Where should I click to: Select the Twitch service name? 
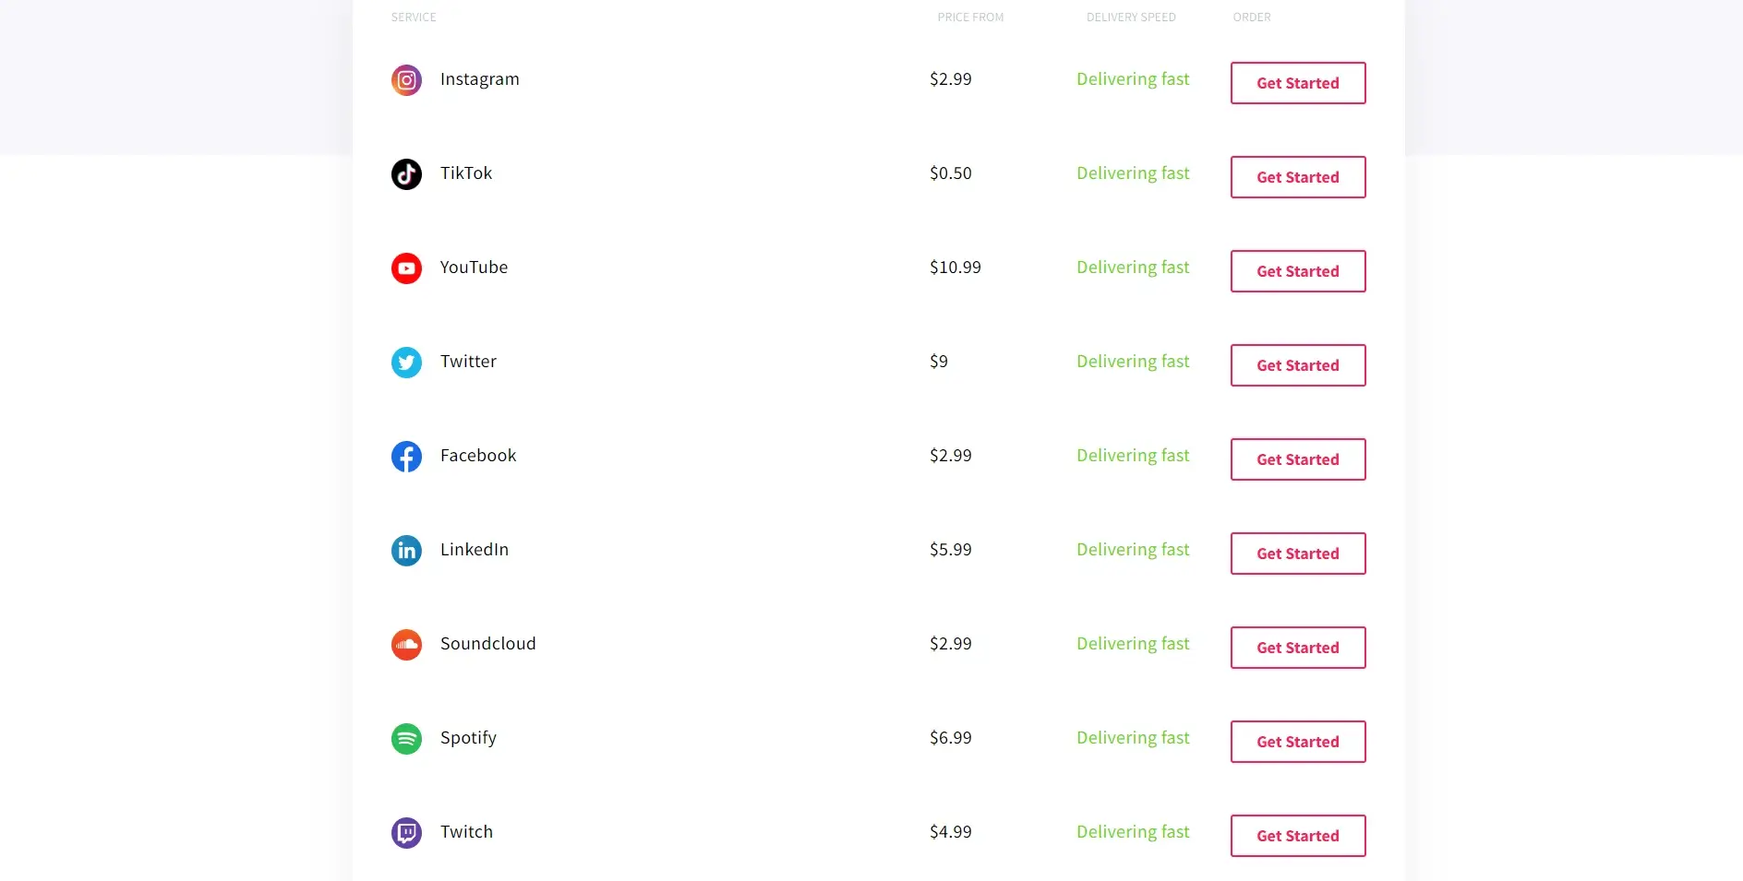click(x=466, y=831)
